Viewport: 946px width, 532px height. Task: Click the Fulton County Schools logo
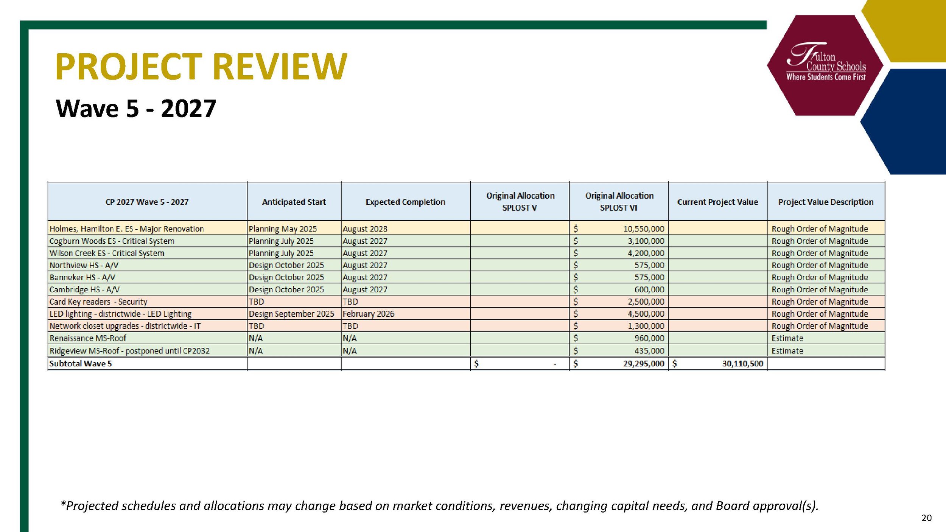coord(825,65)
